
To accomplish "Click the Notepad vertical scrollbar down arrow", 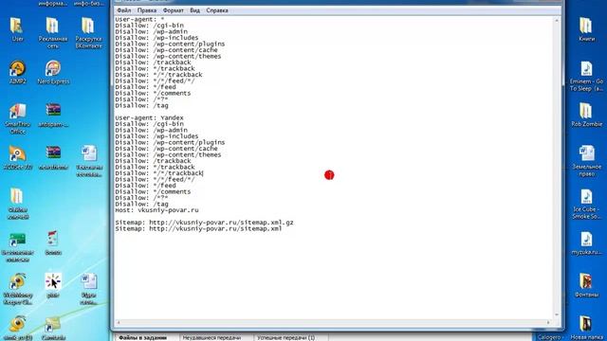I will [557, 314].
